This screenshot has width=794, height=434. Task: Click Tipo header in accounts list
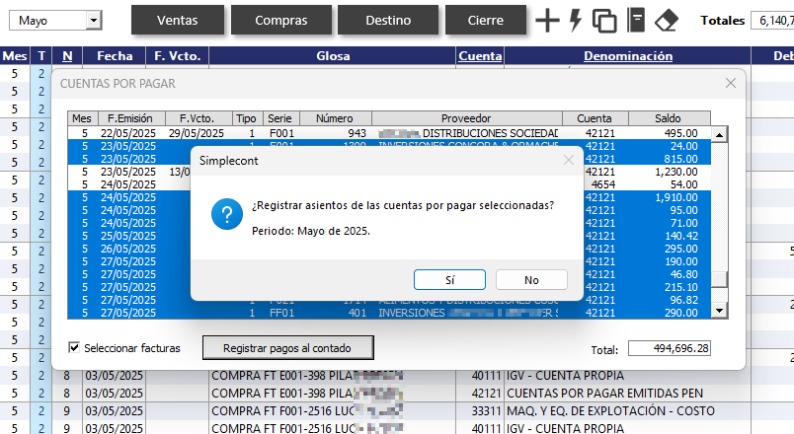(246, 118)
